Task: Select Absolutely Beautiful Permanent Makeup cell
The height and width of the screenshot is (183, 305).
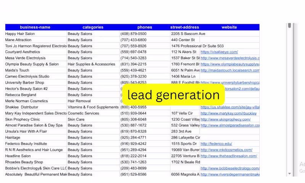Action: tap(36, 175)
